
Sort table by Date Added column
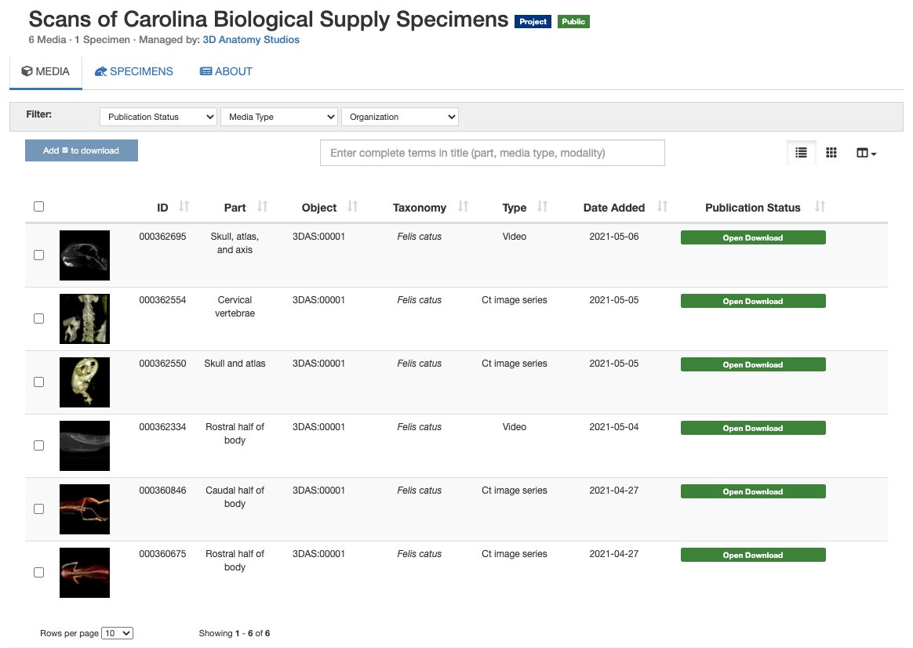click(x=663, y=207)
